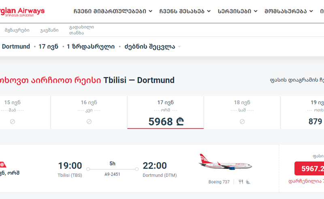Expand ძებნის შეცვლა search options

pyautogui.click(x=153, y=47)
